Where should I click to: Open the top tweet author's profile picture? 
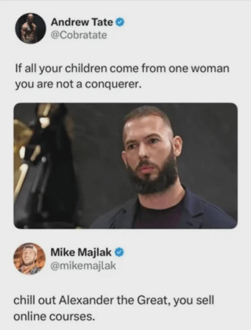click(30, 28)
